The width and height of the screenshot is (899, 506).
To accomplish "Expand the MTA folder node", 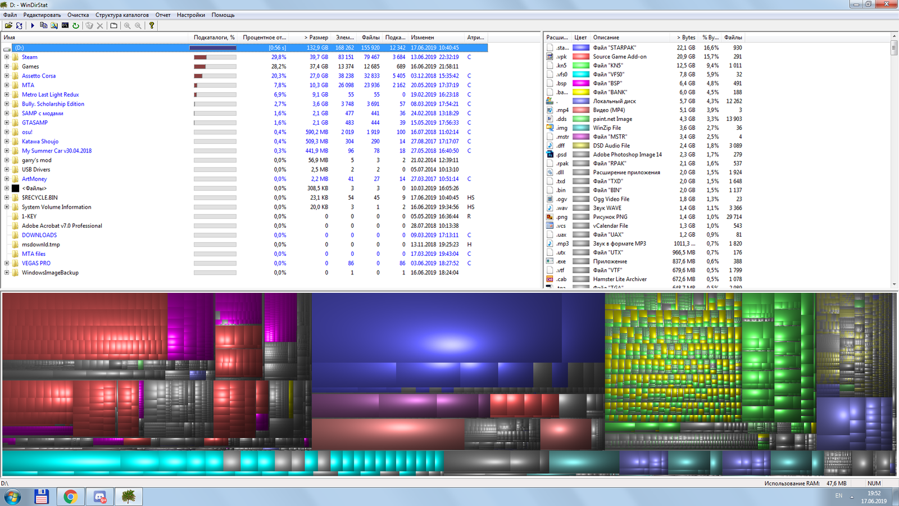I will pyautogui.click(x=7, y=85).
